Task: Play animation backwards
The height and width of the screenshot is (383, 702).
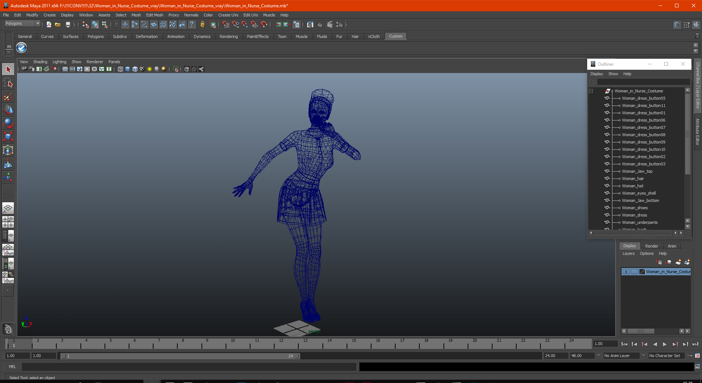Action: point(655,344)
